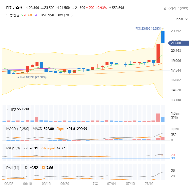This screenshot has width=189, height=194.
Task: Click the RSI 30 oversold level label
Action: point(173,158)
